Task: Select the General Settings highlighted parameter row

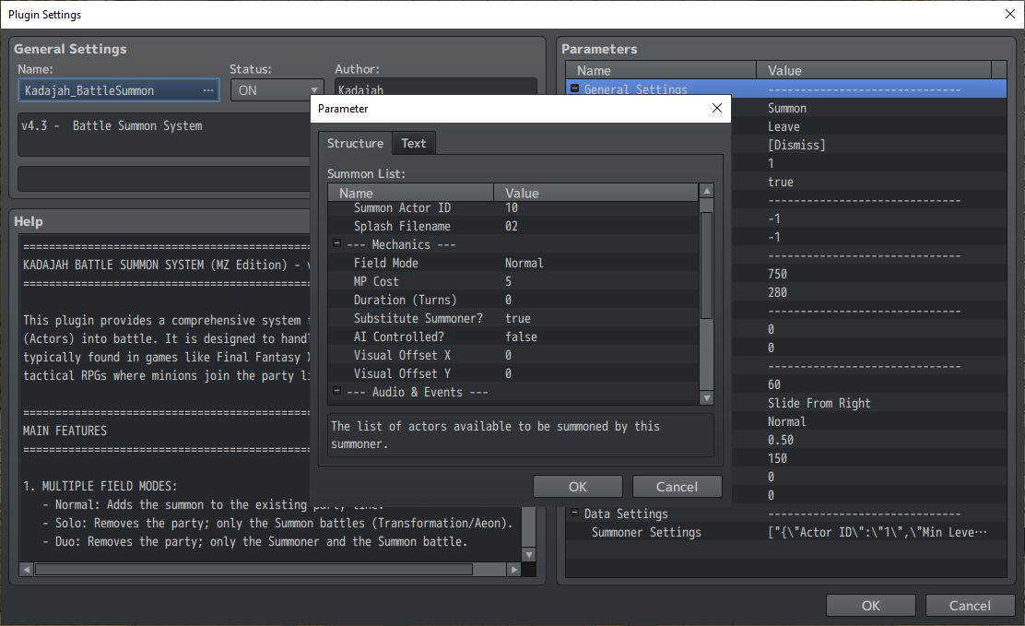Action: [785, 89]
